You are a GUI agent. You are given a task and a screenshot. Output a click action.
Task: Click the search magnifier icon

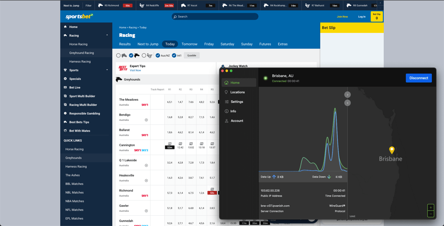175,17
